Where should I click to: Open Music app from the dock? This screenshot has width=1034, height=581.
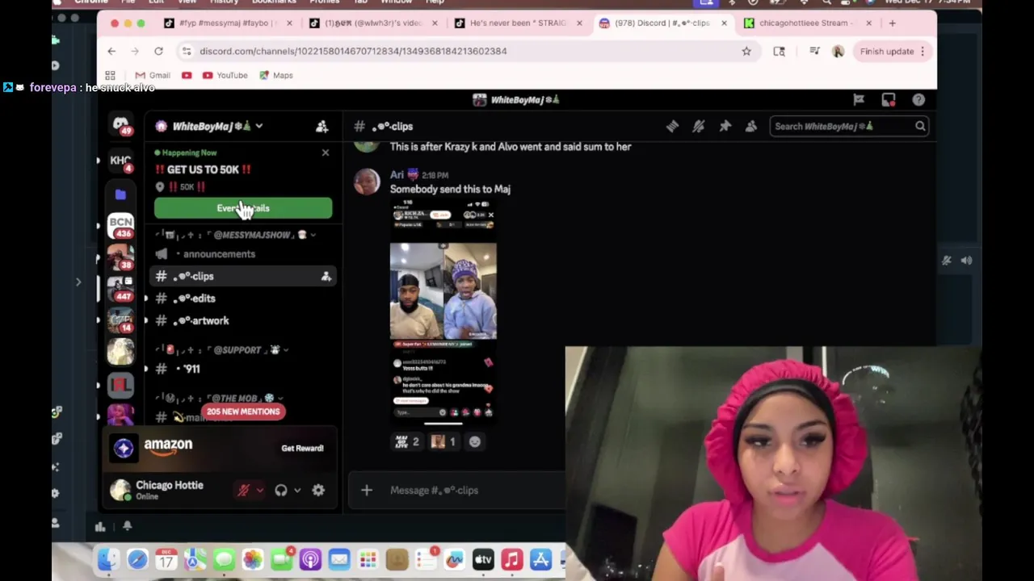click(511, 559)
